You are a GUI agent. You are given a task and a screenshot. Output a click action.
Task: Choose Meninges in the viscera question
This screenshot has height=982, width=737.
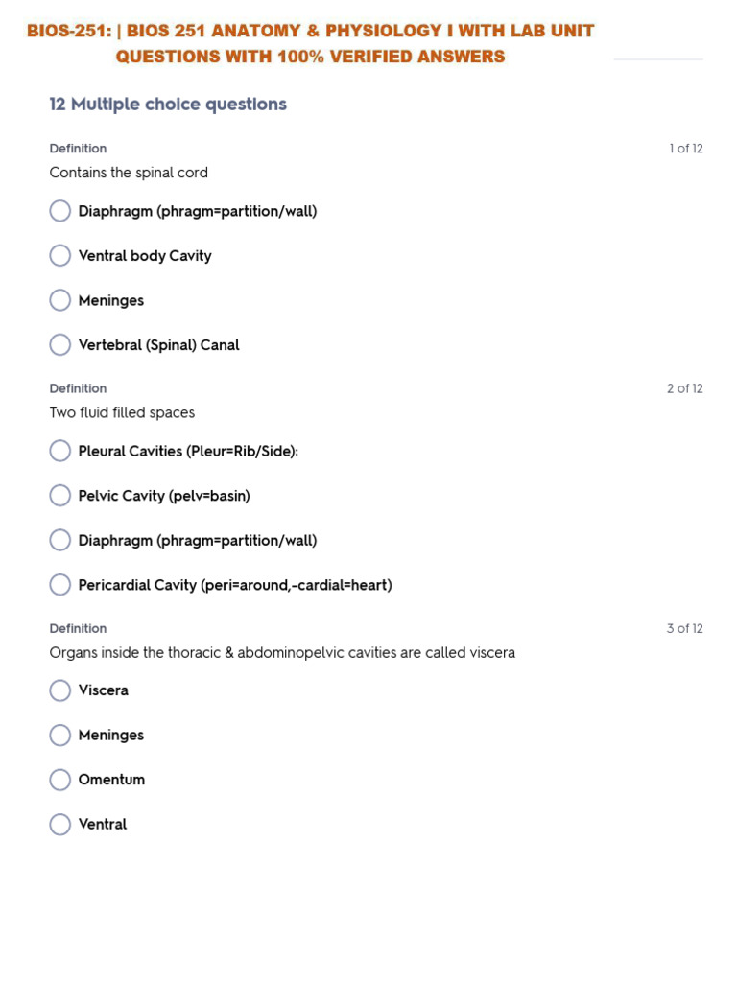click(x=60, y=736)
